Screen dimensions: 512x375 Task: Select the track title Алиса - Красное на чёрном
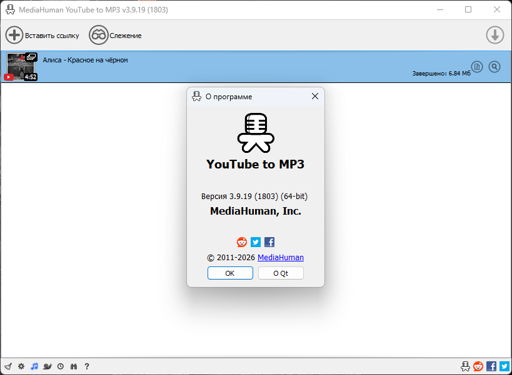pos(85,60)
